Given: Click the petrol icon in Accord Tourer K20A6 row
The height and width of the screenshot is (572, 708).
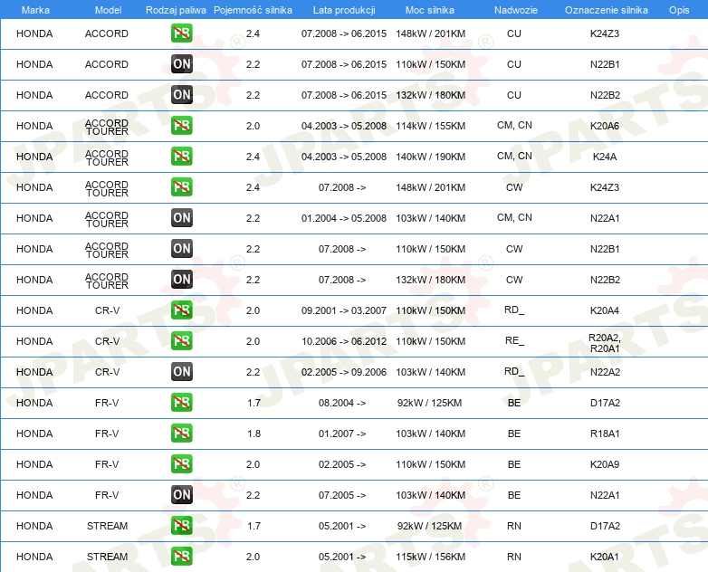Looking at the screenshot, I should (x=181, y=126).
